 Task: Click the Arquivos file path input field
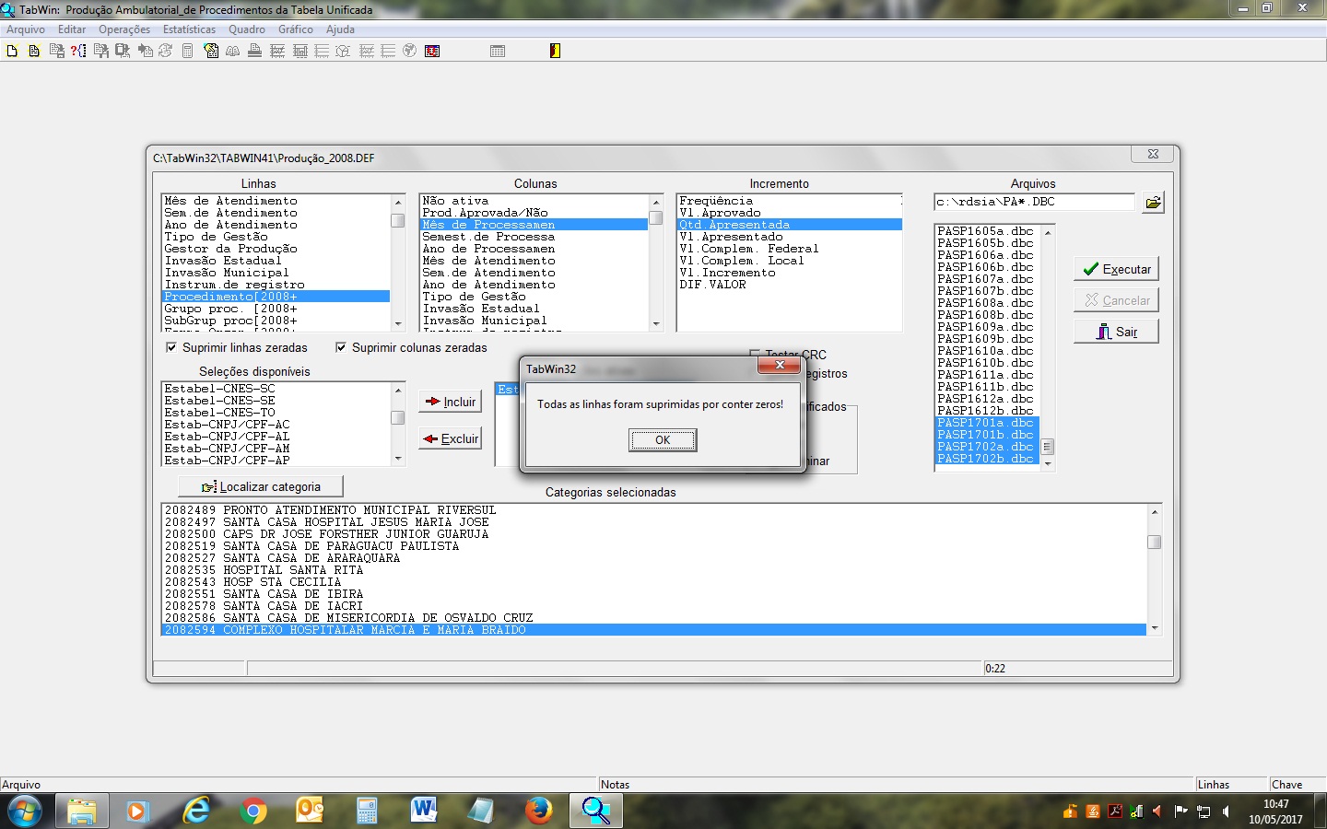[x=1033, y=202]
